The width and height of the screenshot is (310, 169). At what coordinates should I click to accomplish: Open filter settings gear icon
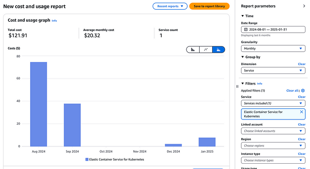(x=303, y=91)
